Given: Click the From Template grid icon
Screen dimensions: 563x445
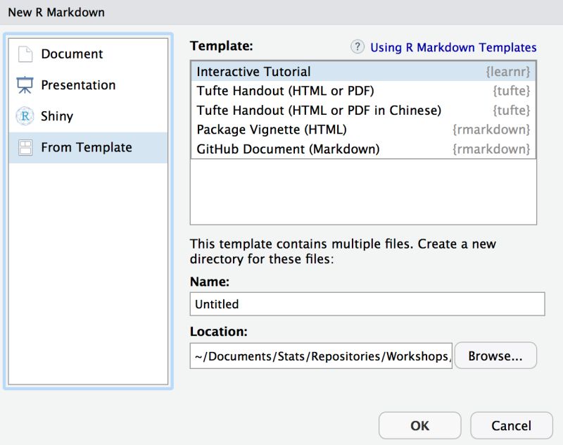Looking at the screenshot, I should 25,147.
